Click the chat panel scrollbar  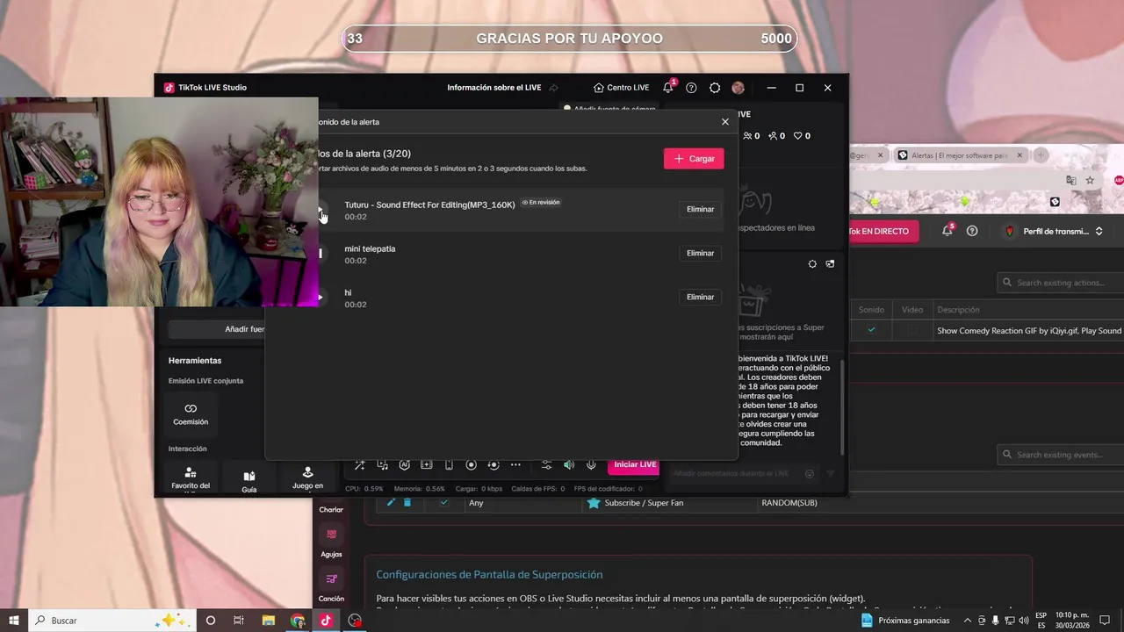click(x=842, y=407)
